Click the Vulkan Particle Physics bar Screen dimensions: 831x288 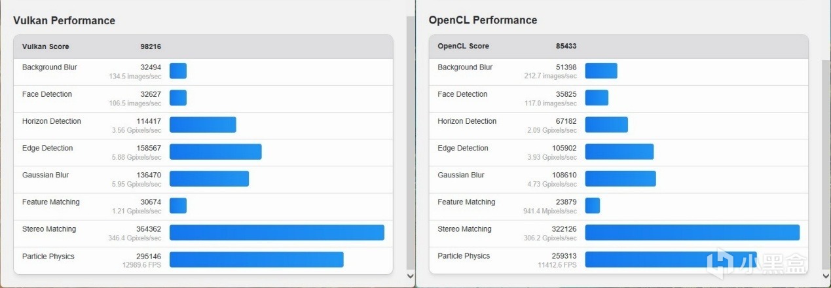click(x=256, y=260)
